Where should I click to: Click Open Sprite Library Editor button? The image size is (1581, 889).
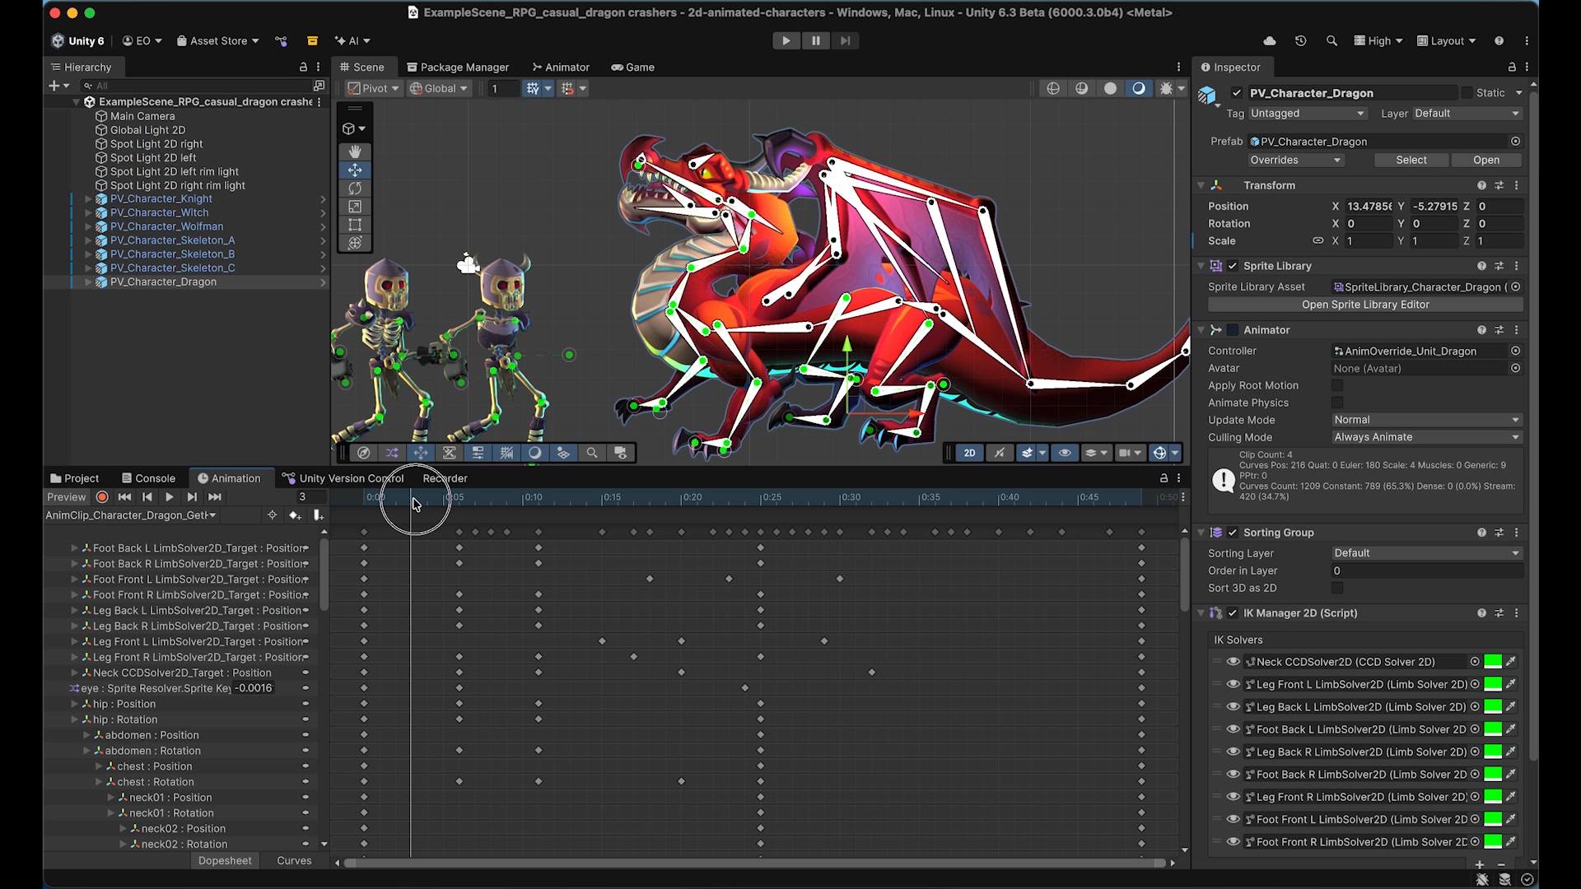[x=1365, y=305]
